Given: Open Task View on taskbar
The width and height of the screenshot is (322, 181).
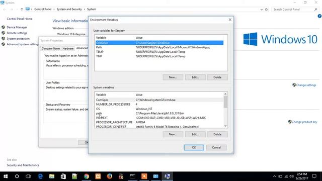Looking at the screenshot, I should tap(28, 176).
